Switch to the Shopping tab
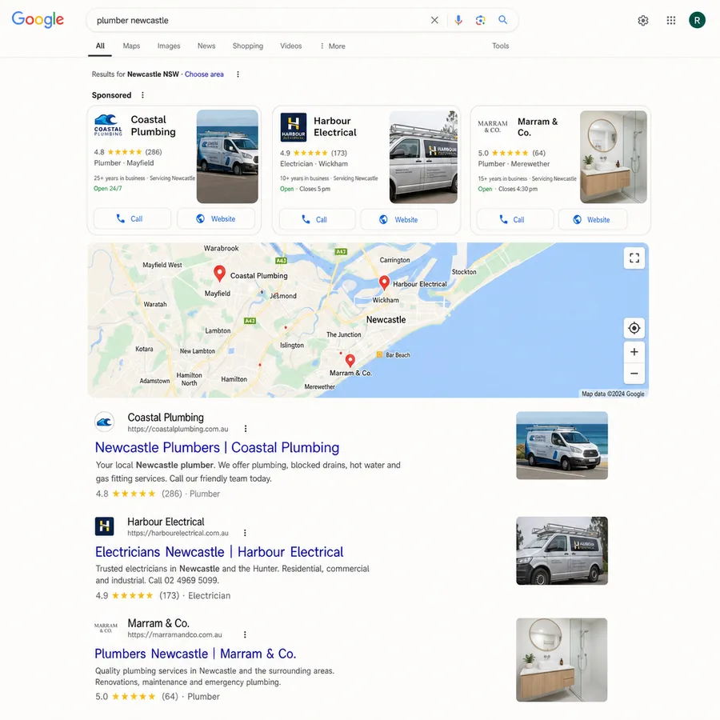 pos(247,46)
